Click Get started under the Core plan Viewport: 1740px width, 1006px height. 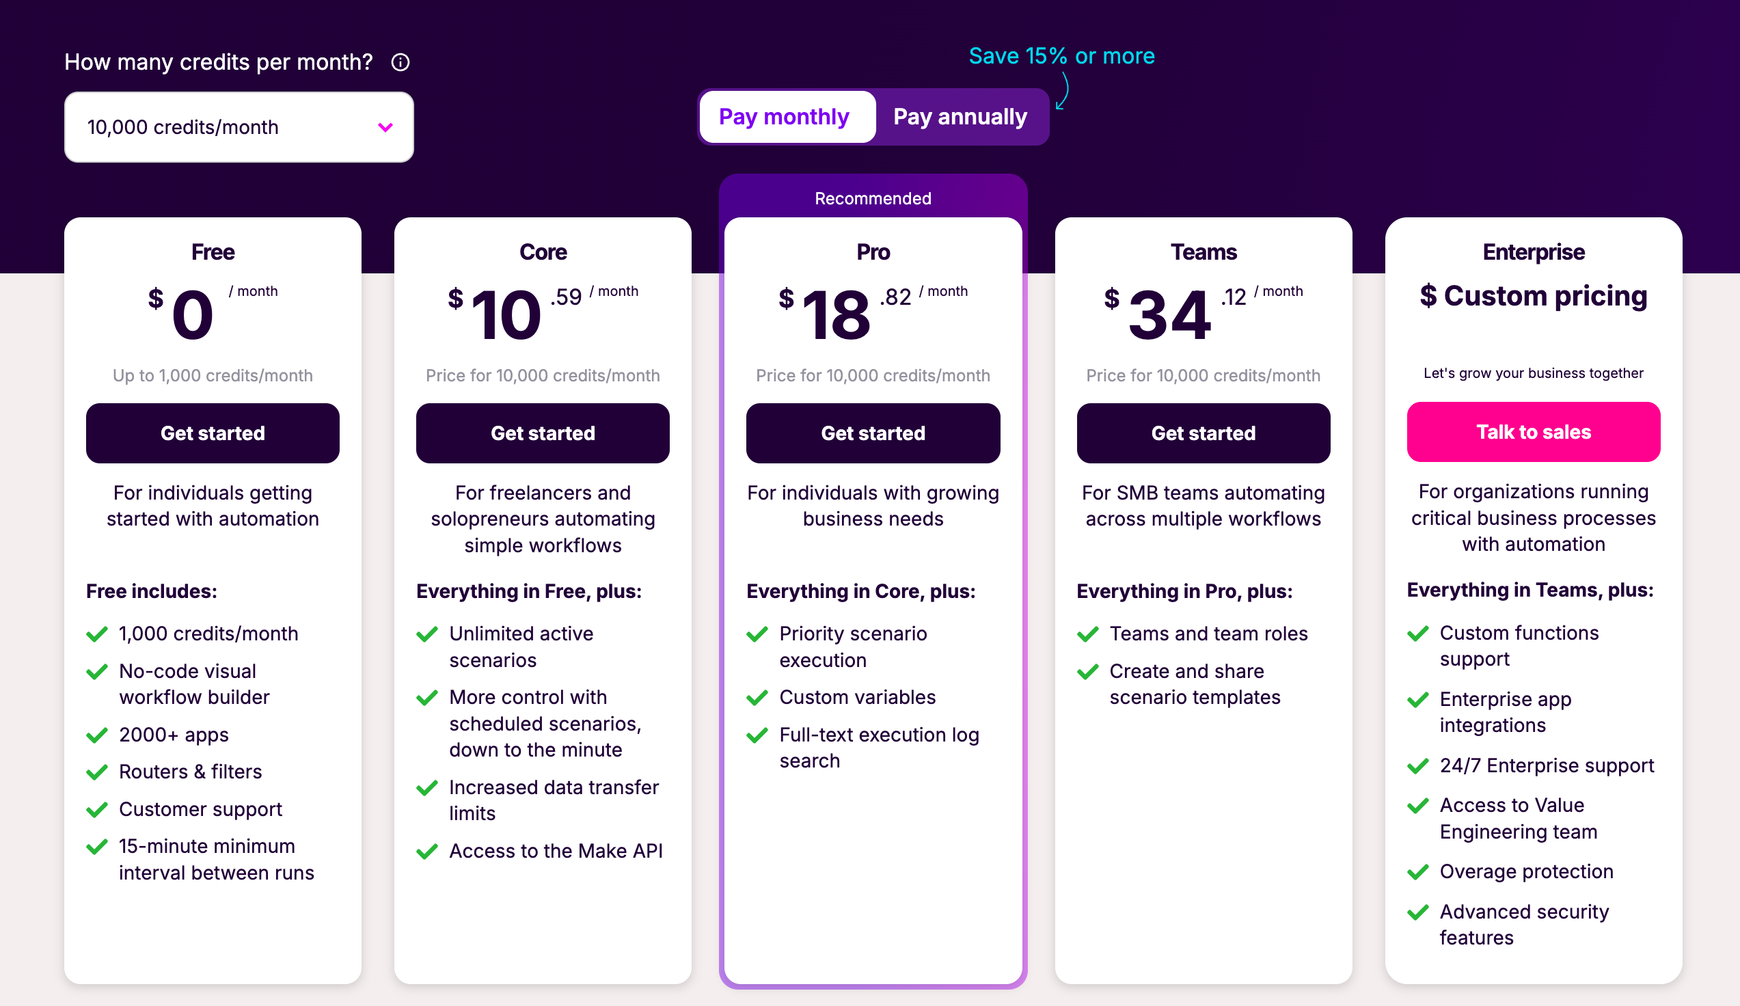542,433
